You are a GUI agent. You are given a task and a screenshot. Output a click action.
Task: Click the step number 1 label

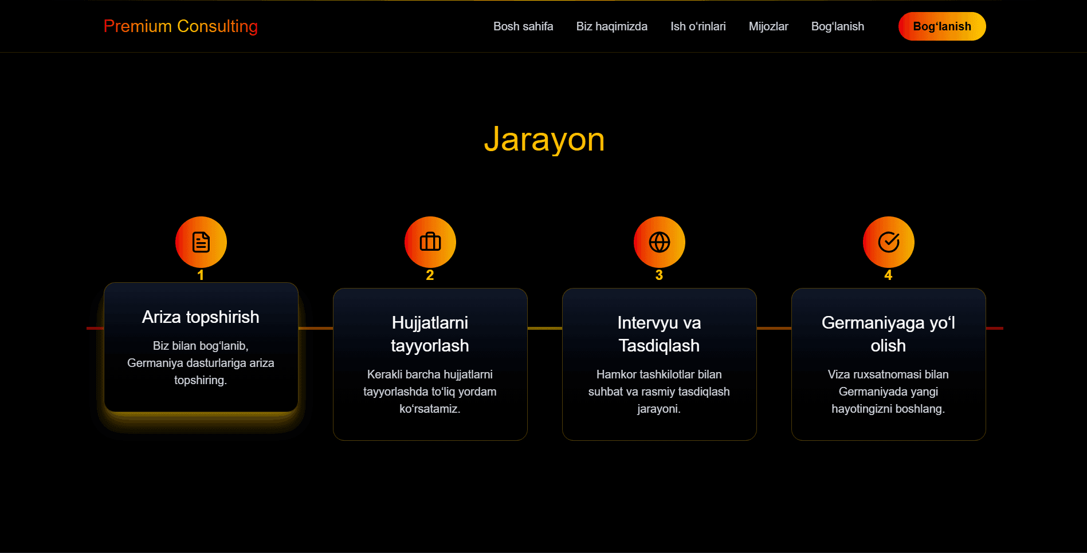click(201, 275)
